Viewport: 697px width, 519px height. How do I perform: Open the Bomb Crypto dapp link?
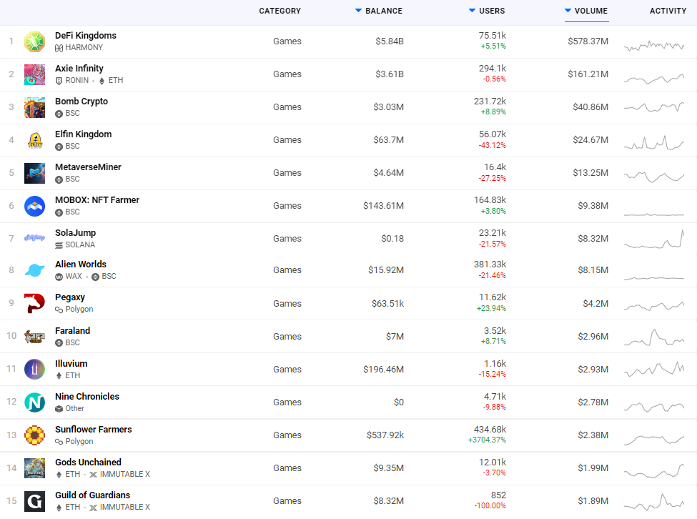click(x=81, y=102)
